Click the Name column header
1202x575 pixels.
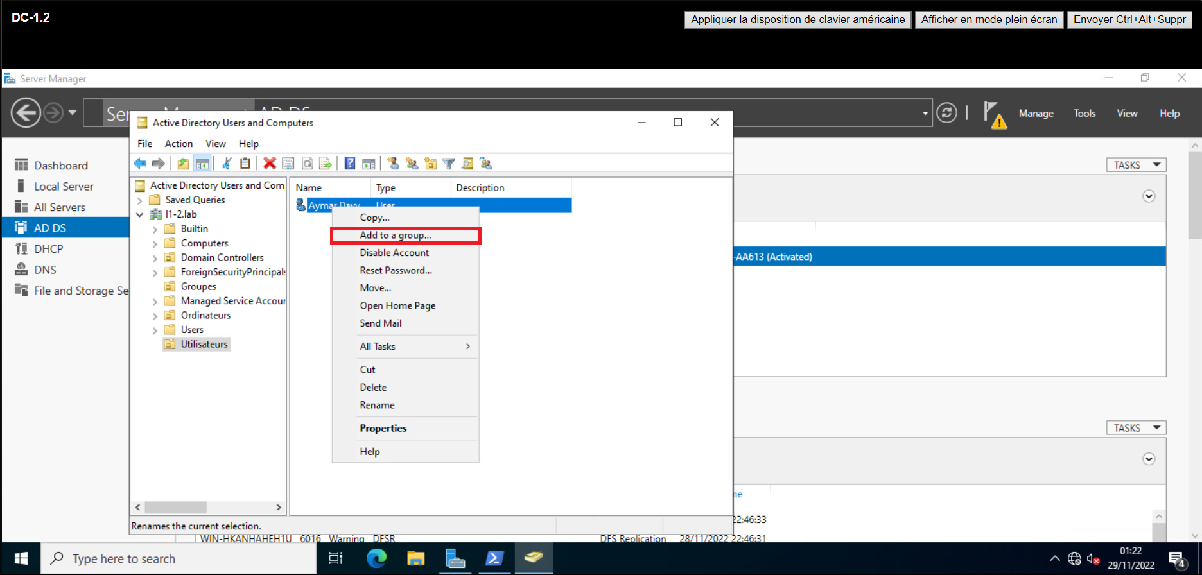click(330, 187)
